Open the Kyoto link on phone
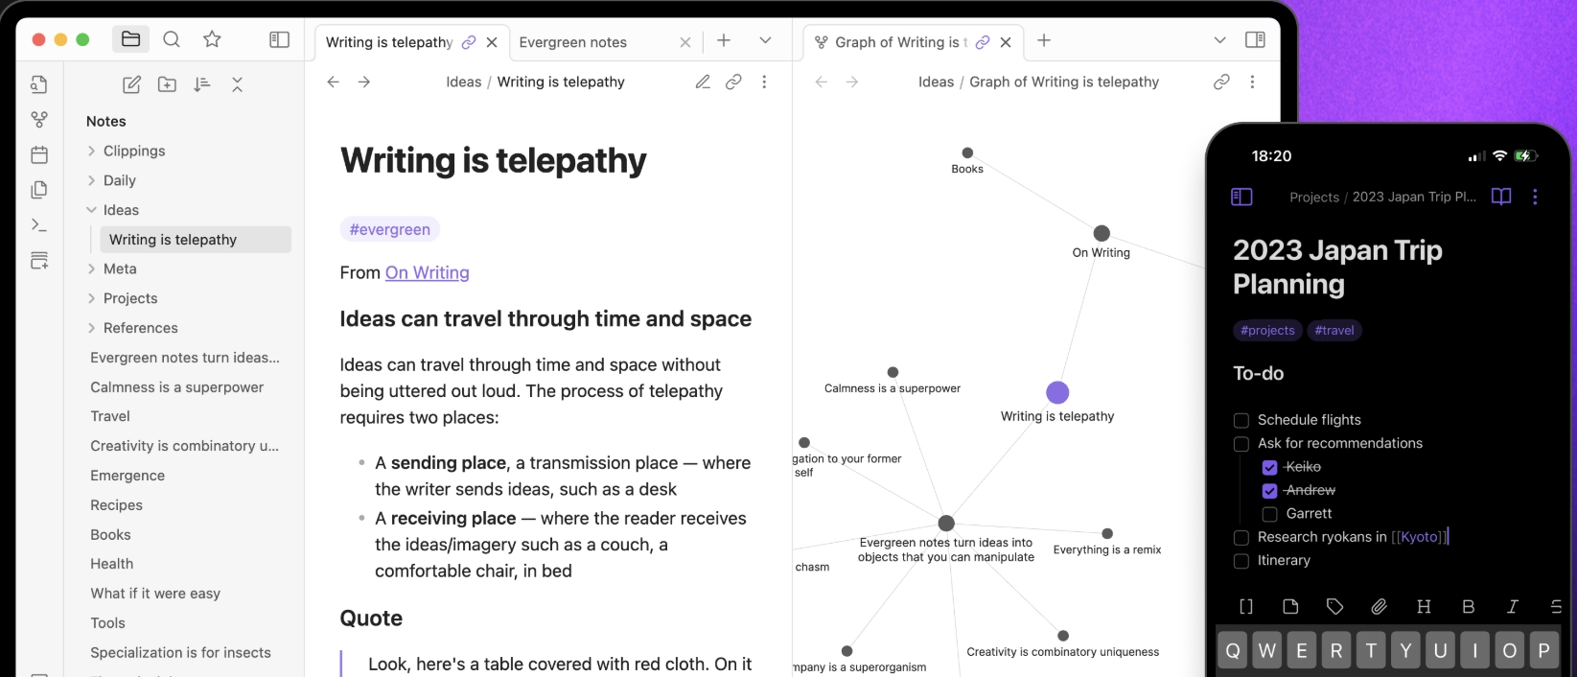Screen dimensions: 1577x677 pos(1420,537)
